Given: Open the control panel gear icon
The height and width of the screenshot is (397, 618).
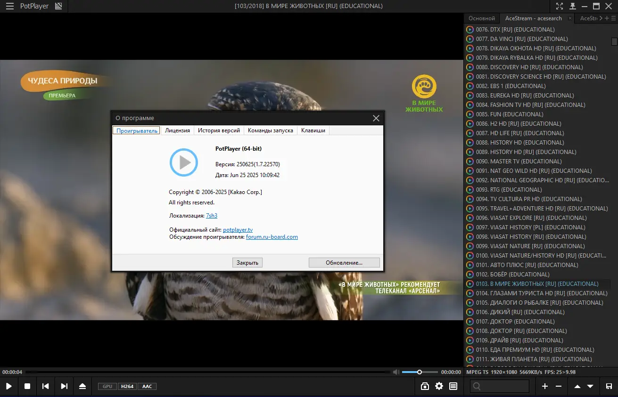Looking at the screenshot, I should pyautogui.click(x=439, y=386).
